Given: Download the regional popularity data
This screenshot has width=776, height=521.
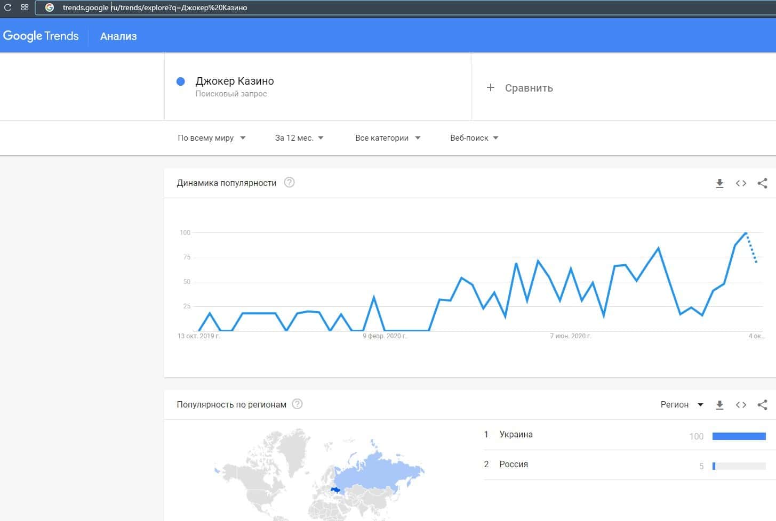Looking at the screenshot, I should pyautogui.click(x=719, y=405).
